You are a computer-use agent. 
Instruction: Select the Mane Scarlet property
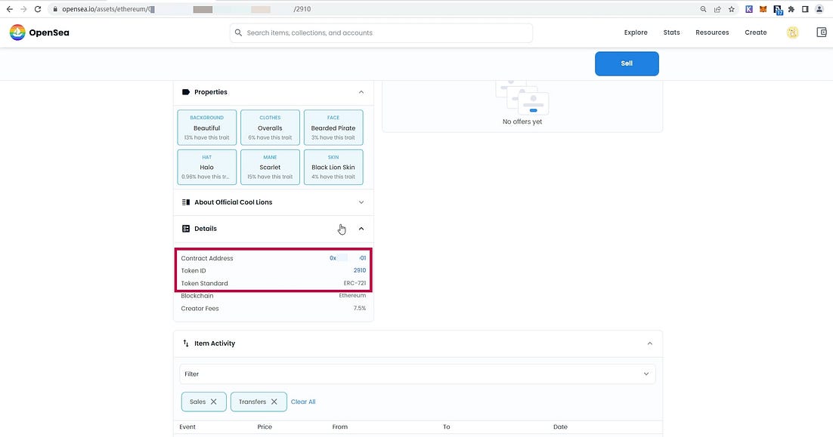click(x=270, y=167)
